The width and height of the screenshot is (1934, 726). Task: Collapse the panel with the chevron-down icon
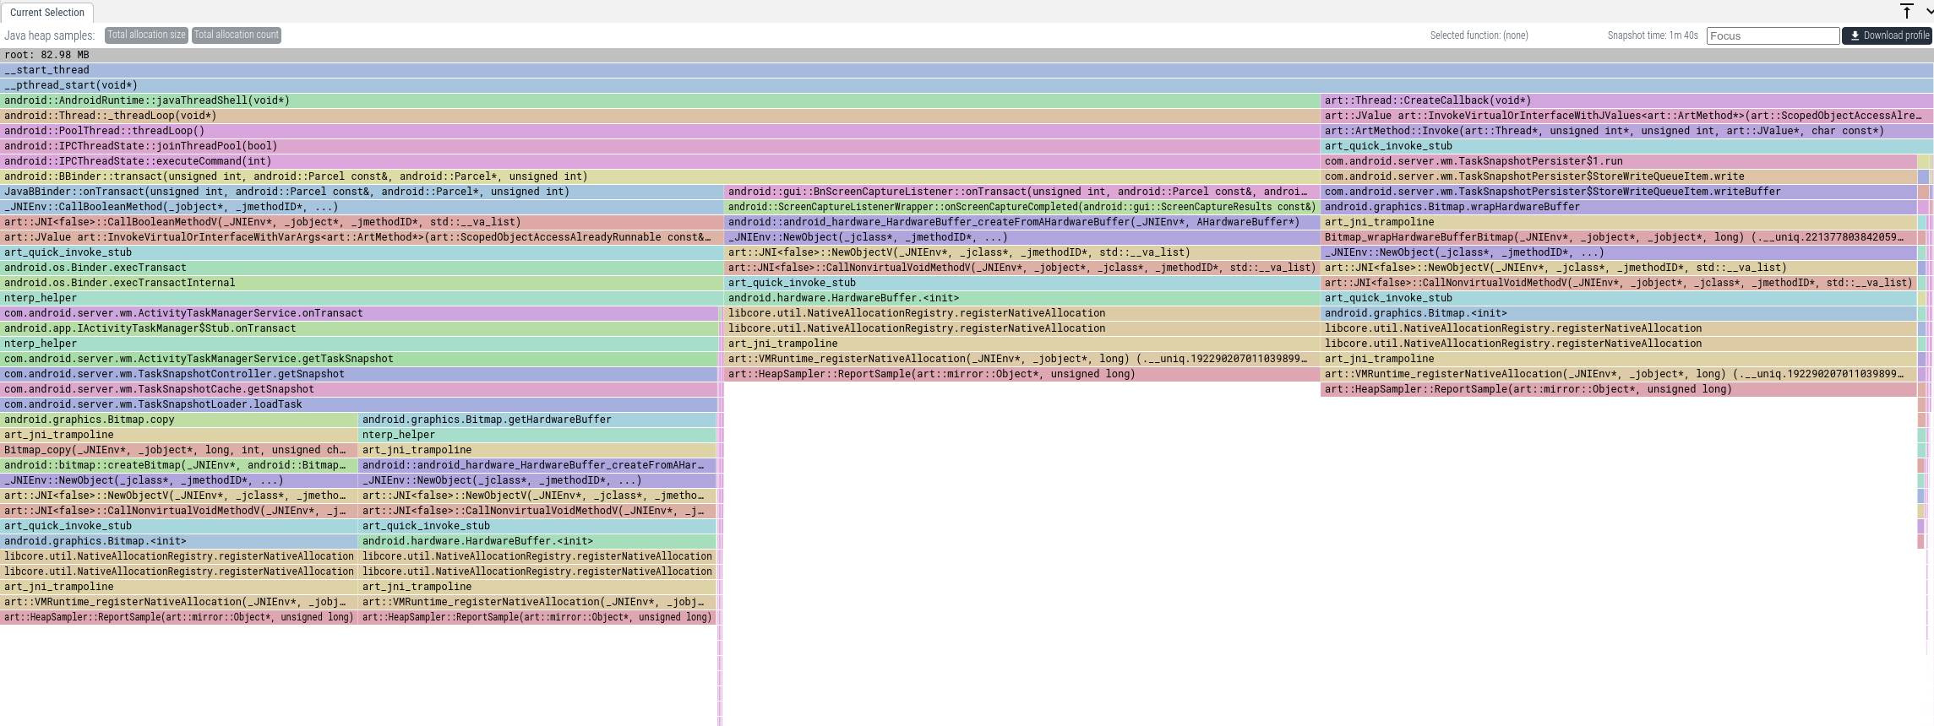(1928, 11)
